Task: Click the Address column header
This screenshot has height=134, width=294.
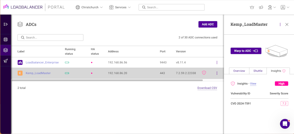Action: [113, 51]
